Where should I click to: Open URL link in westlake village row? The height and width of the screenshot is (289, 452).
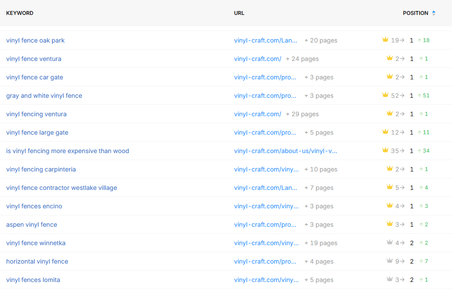point(265,188)
